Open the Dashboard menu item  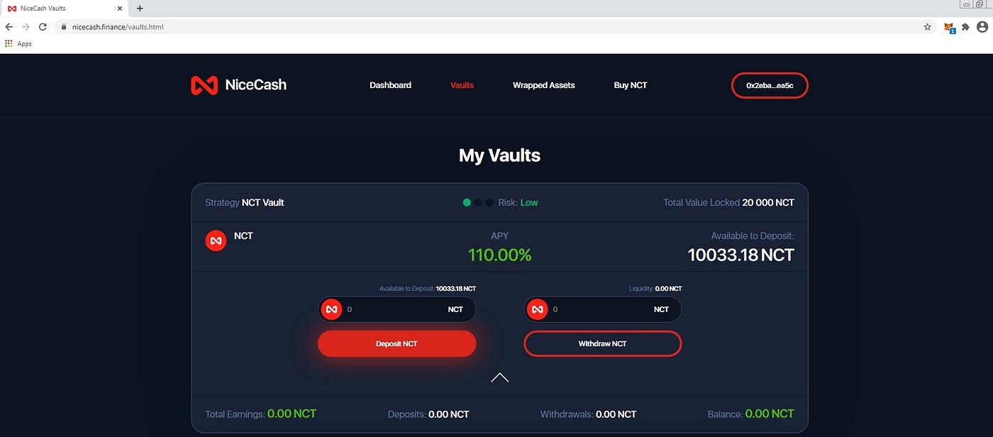(x=390, y=85)
